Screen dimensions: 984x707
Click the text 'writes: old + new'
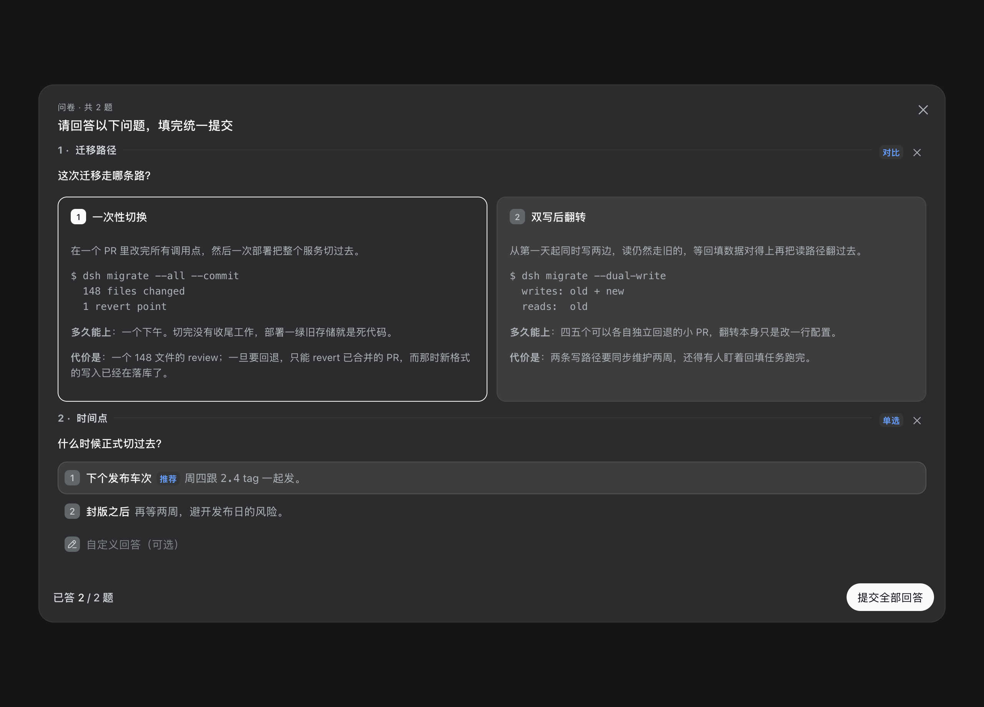pos(573,291)
